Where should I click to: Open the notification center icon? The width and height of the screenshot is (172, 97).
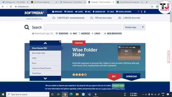pos(168,94)
